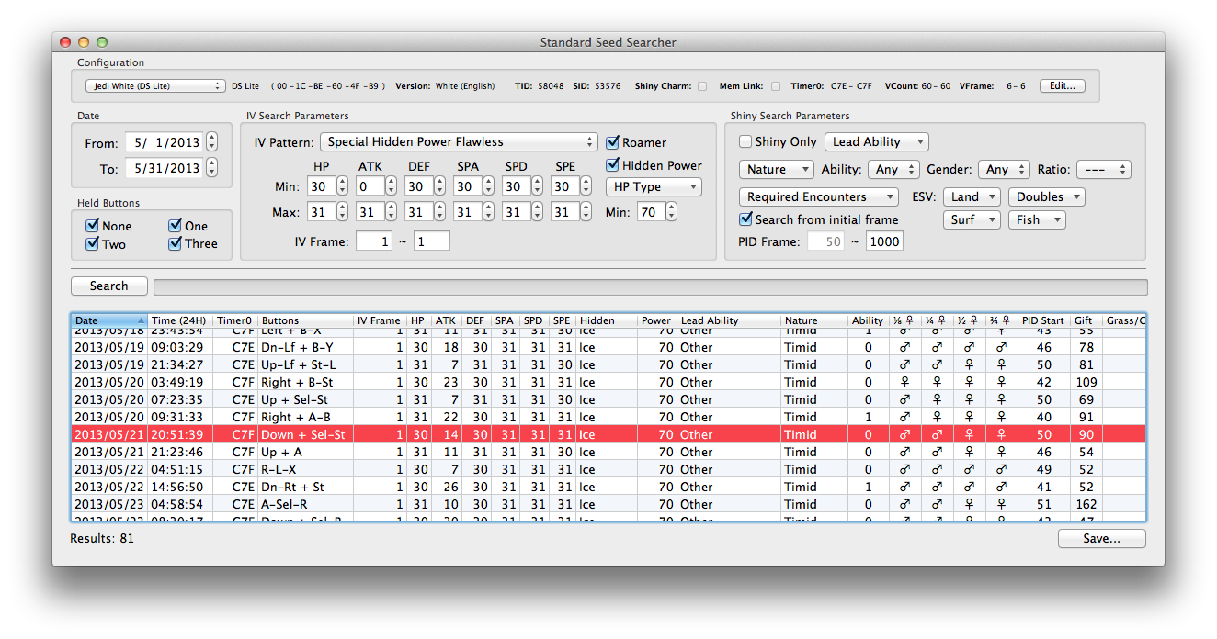The width and height of the screenshot is (1217, 639).
Task: Enable the Shiny Charm checkbox
Action: point(702,86)
